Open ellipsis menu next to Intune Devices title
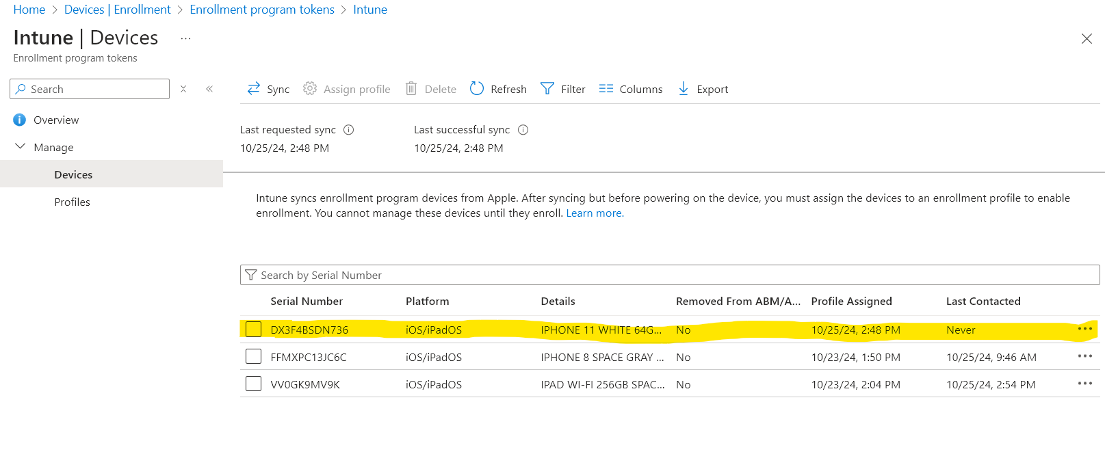Screen dimensions: 1105x454 [x=185, y=38]
